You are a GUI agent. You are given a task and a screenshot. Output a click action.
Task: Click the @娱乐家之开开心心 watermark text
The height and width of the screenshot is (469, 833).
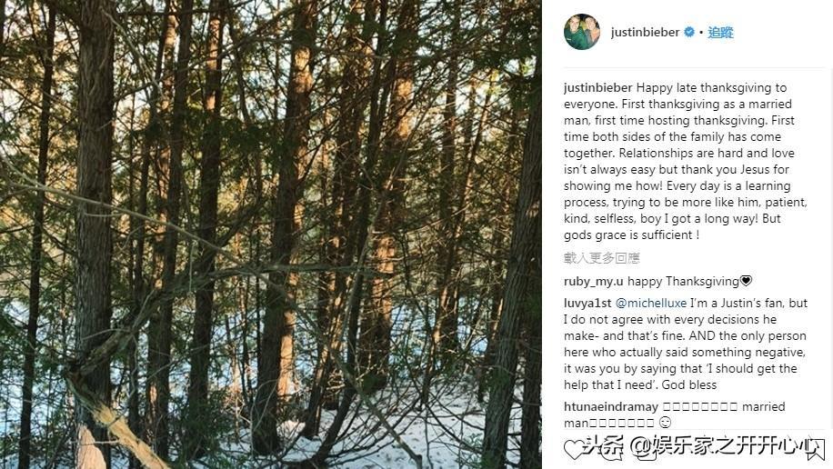coord(718,447)
